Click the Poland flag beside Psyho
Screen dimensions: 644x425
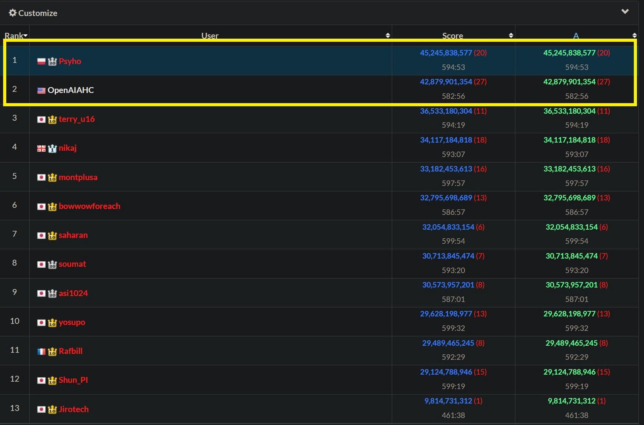click(41, 61)
